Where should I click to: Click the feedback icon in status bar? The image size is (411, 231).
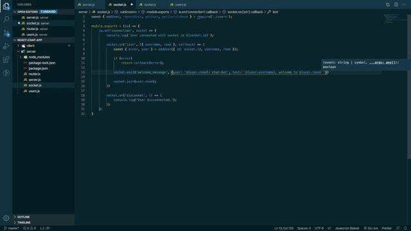point(398,228)
